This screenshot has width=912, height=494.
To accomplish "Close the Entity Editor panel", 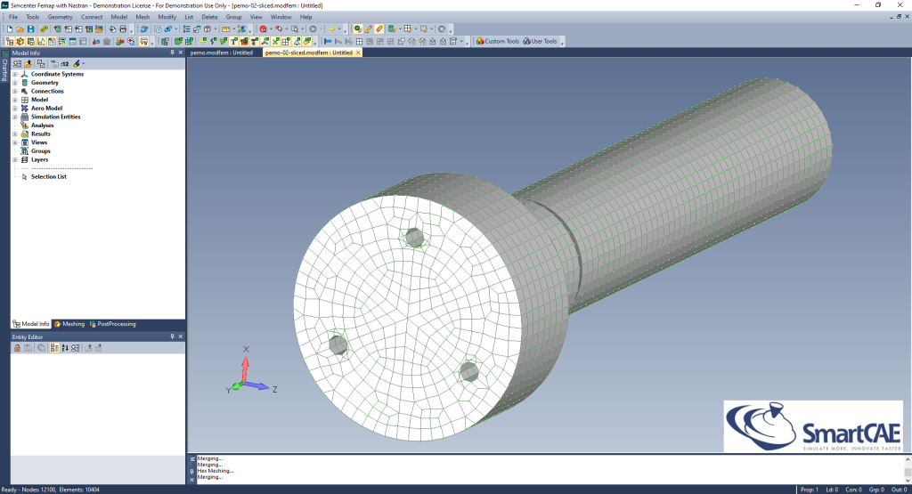I will click(x=180, y=336).
